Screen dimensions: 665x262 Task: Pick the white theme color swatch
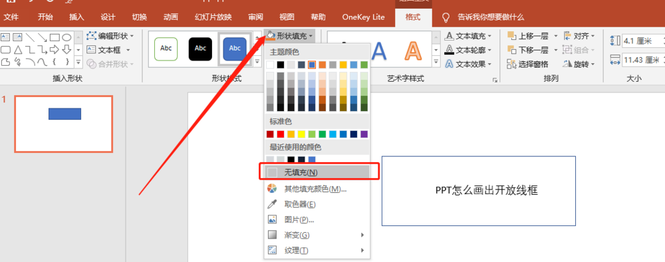pyautogui.click(x=270, y=65)
